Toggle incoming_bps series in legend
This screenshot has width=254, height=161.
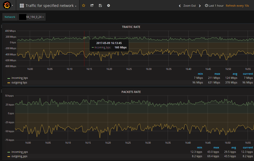19,78
